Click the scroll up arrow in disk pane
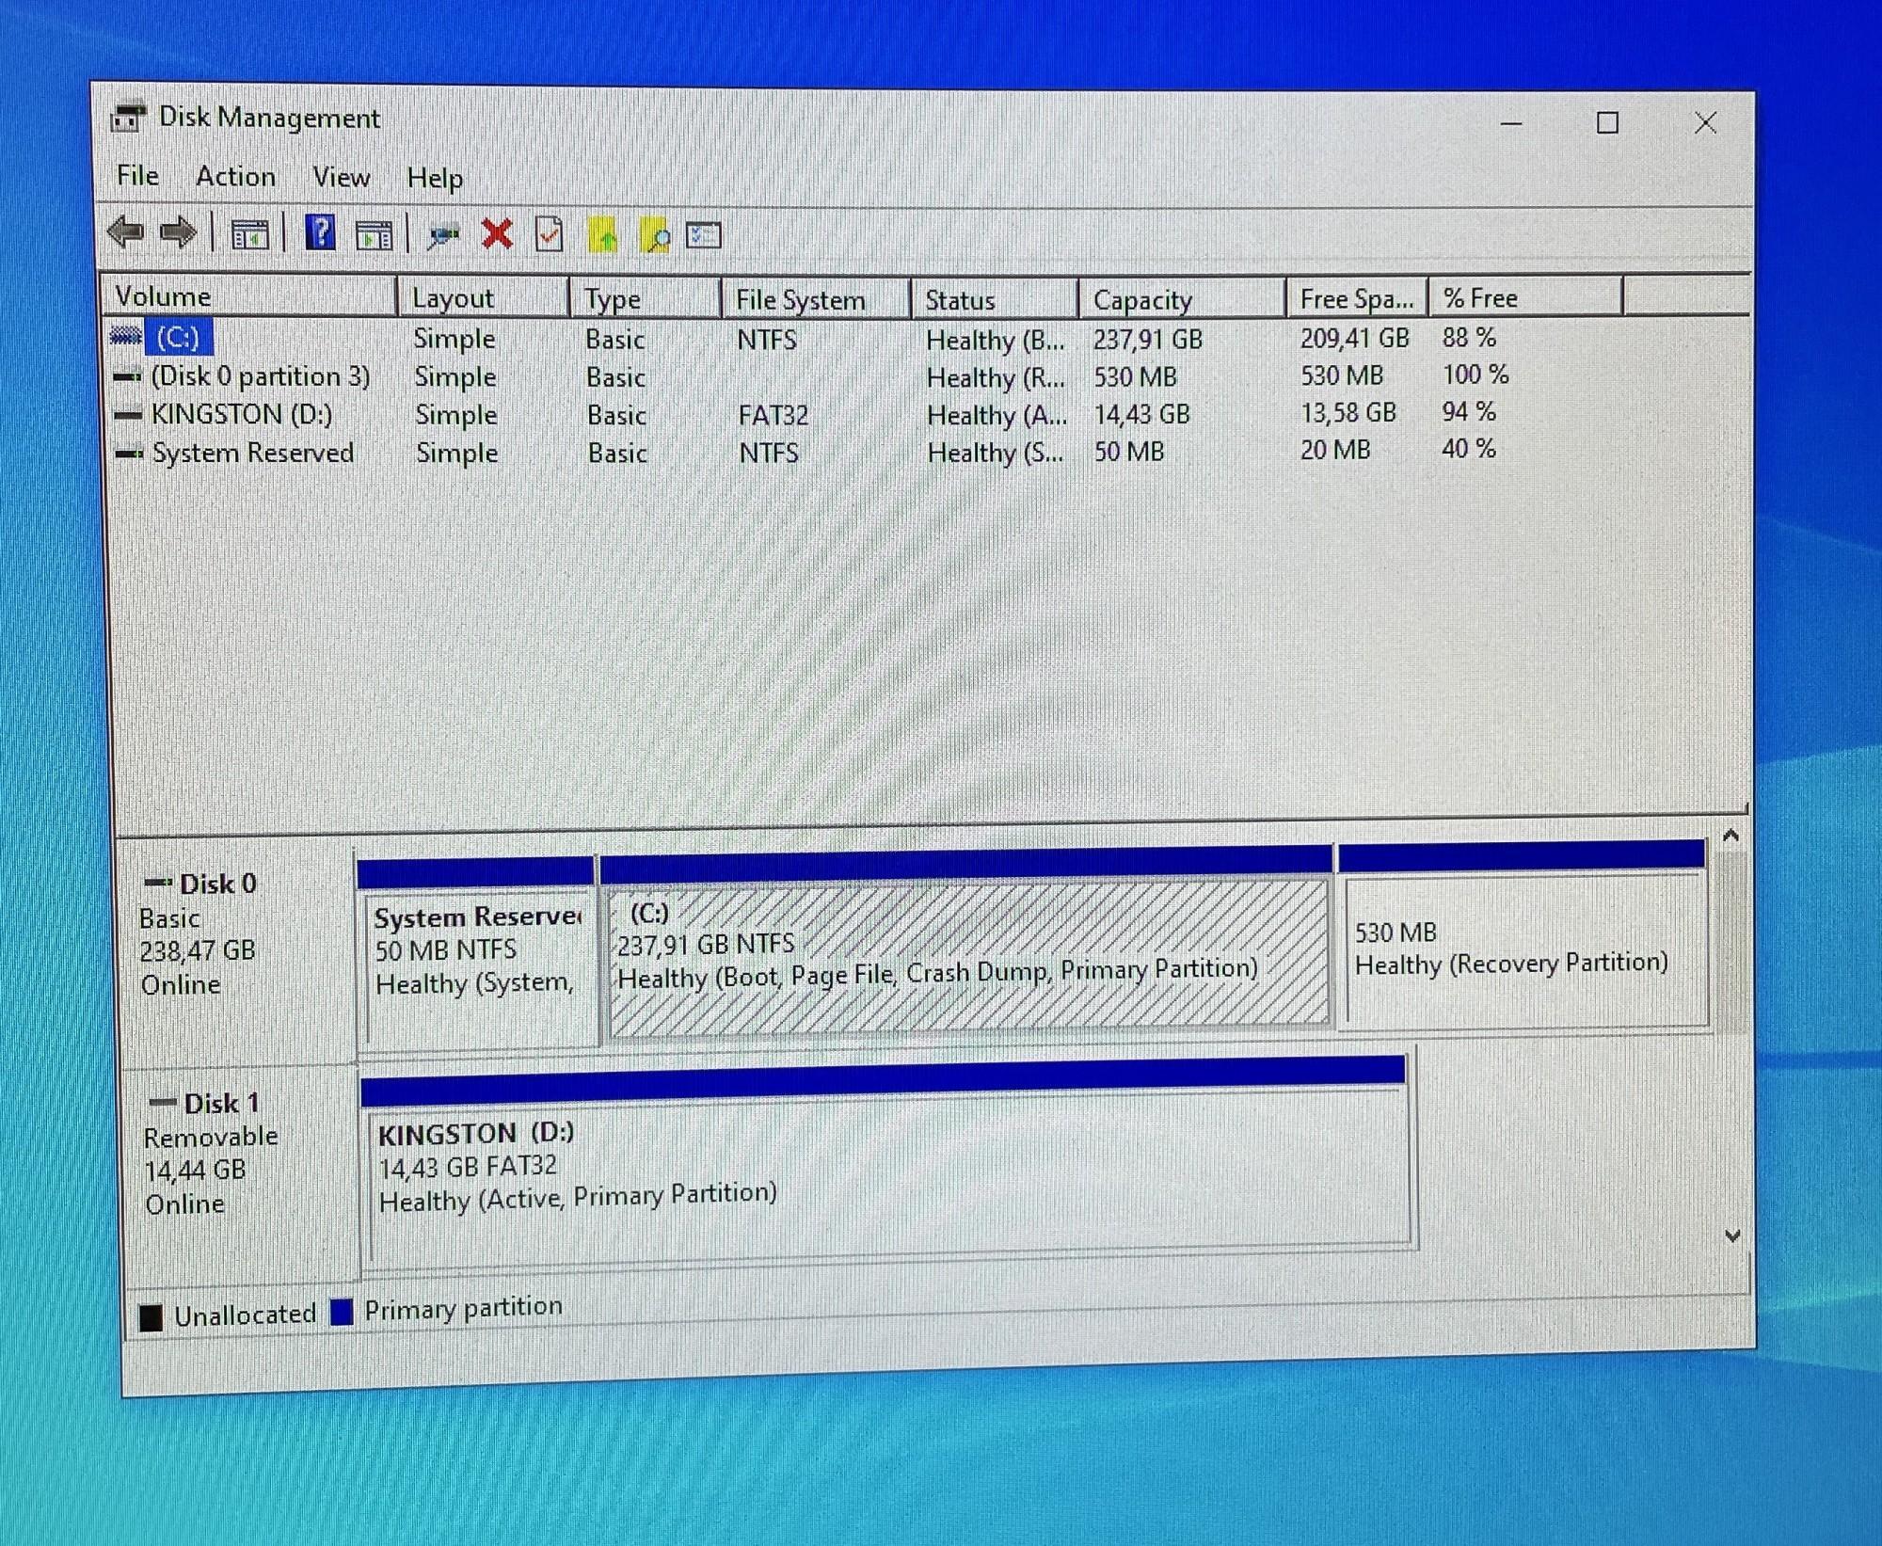1882x1546 pixels. coord(1730,835)
